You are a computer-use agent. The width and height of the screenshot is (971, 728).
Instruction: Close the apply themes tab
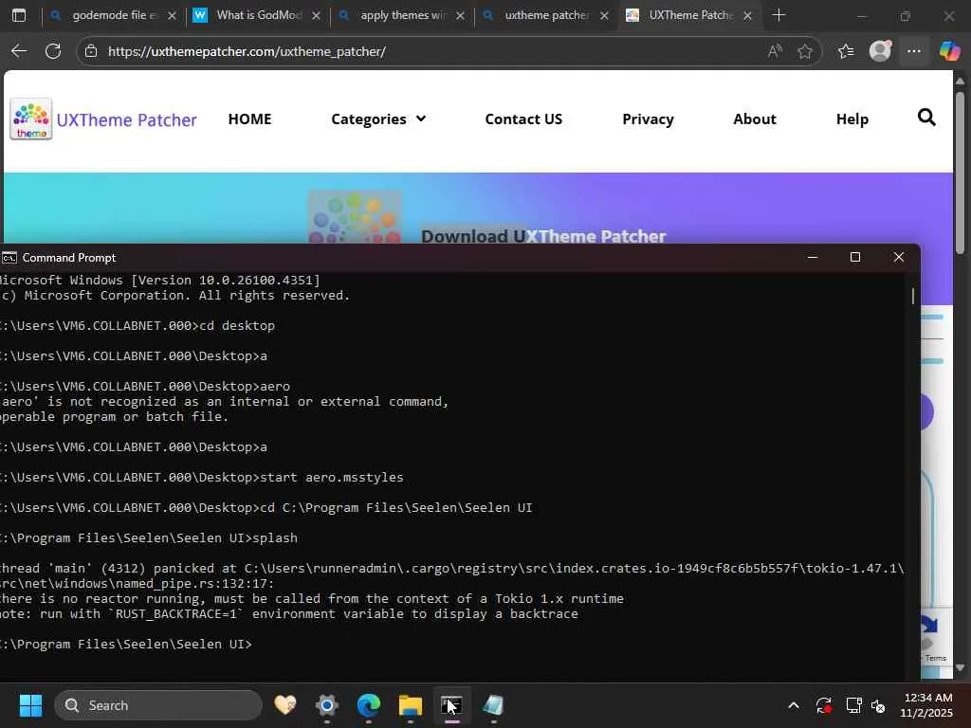460,15
